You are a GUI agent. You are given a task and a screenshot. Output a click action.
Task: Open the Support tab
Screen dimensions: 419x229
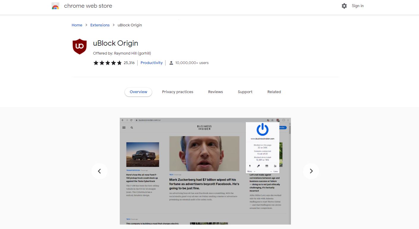click(x=245, y=92)
